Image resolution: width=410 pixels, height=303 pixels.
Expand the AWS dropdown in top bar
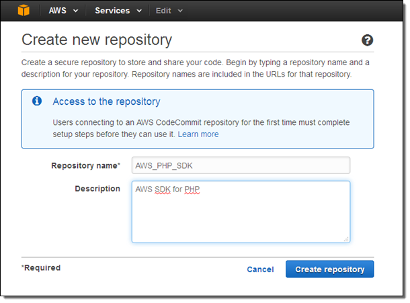tap(63, 11)
